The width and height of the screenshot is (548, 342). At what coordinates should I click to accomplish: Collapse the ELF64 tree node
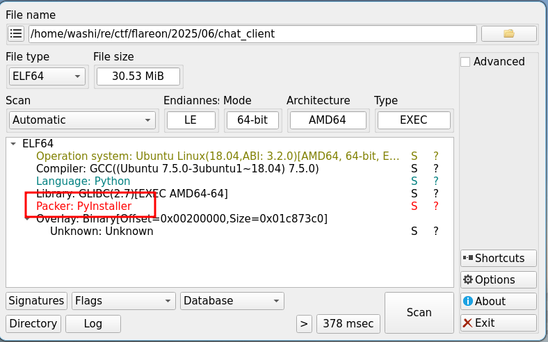14,143
